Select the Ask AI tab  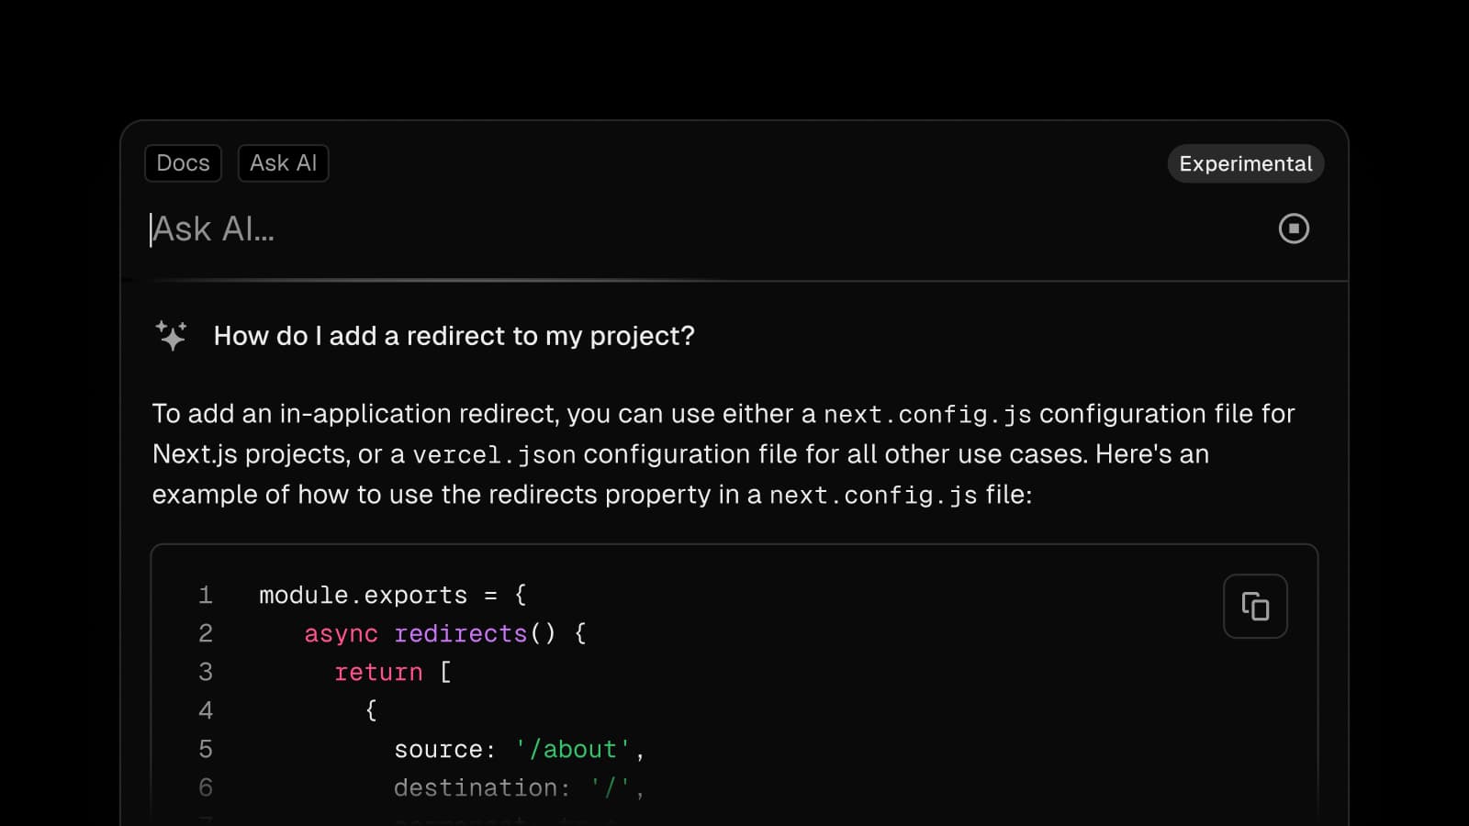[283, 163]
